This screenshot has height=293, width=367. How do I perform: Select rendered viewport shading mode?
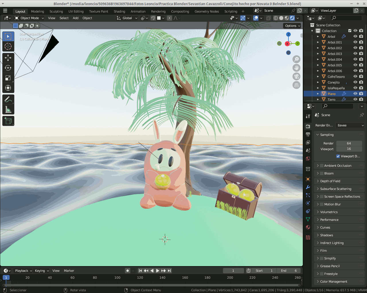[292, 18]
